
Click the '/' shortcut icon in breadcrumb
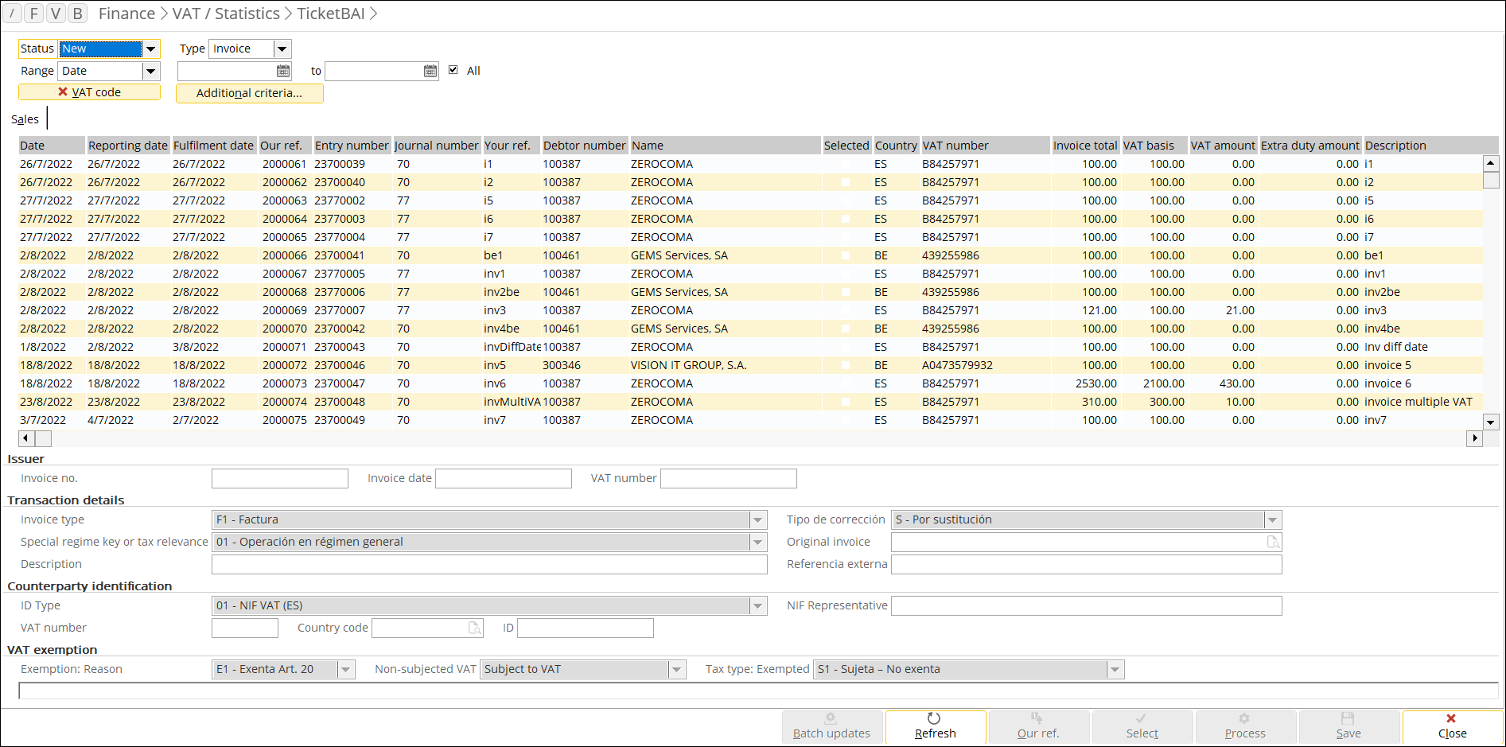(12, 13)
